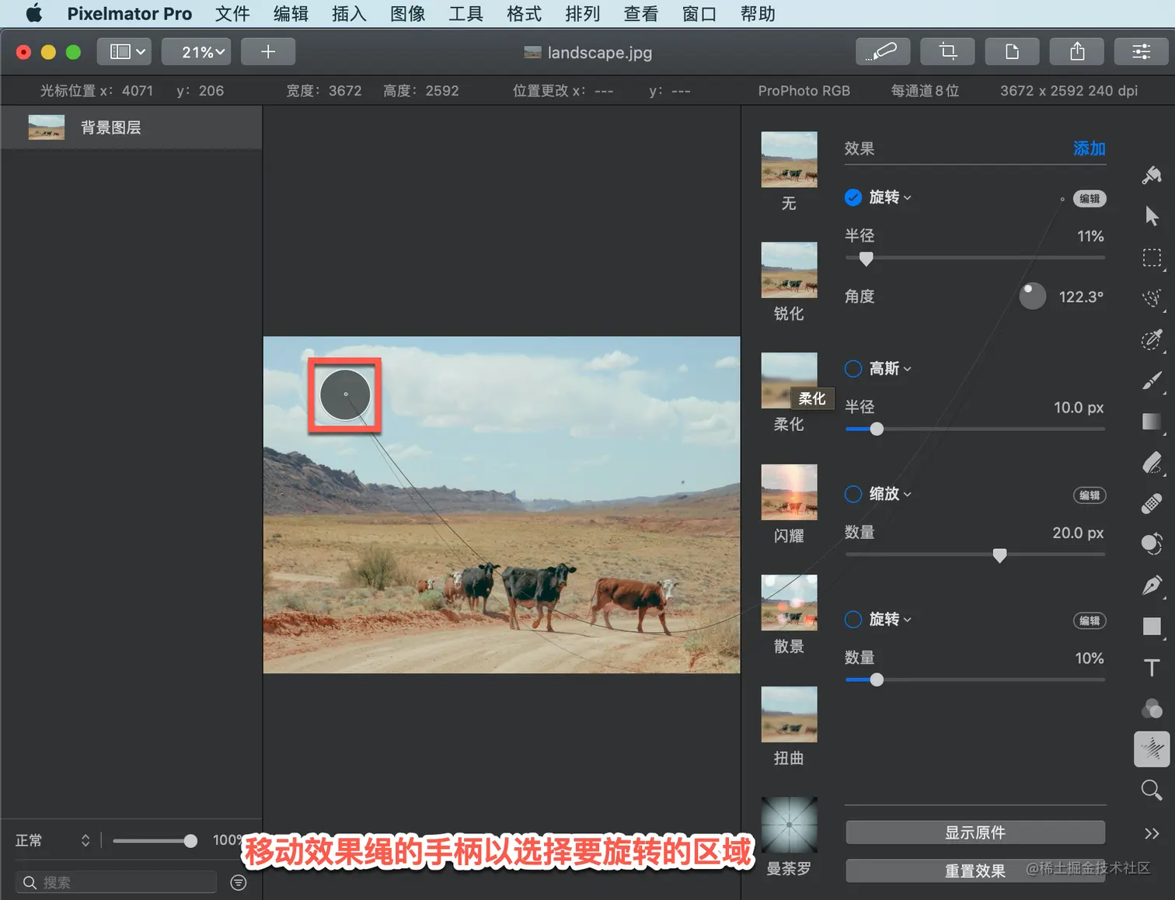
Task: Click 添加 to add an effect
Action: pos(1089,148)
